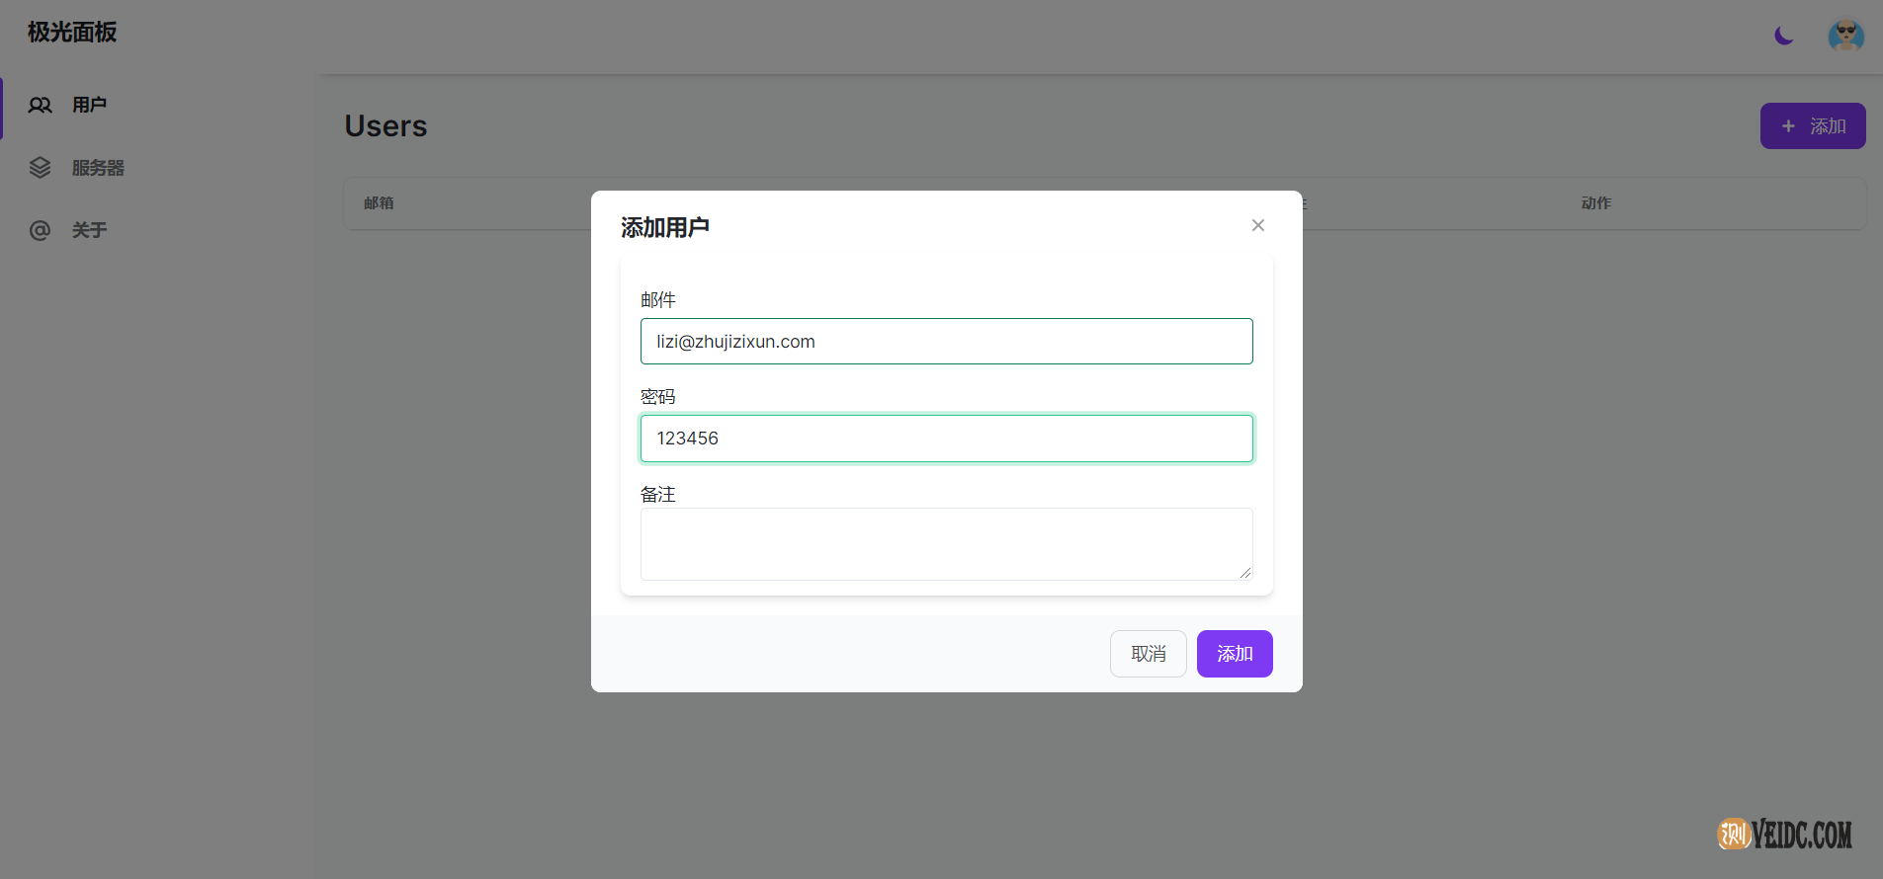
Task: Confirm with the purple 添加 dialog button
Action: [x=1235, y=654]
